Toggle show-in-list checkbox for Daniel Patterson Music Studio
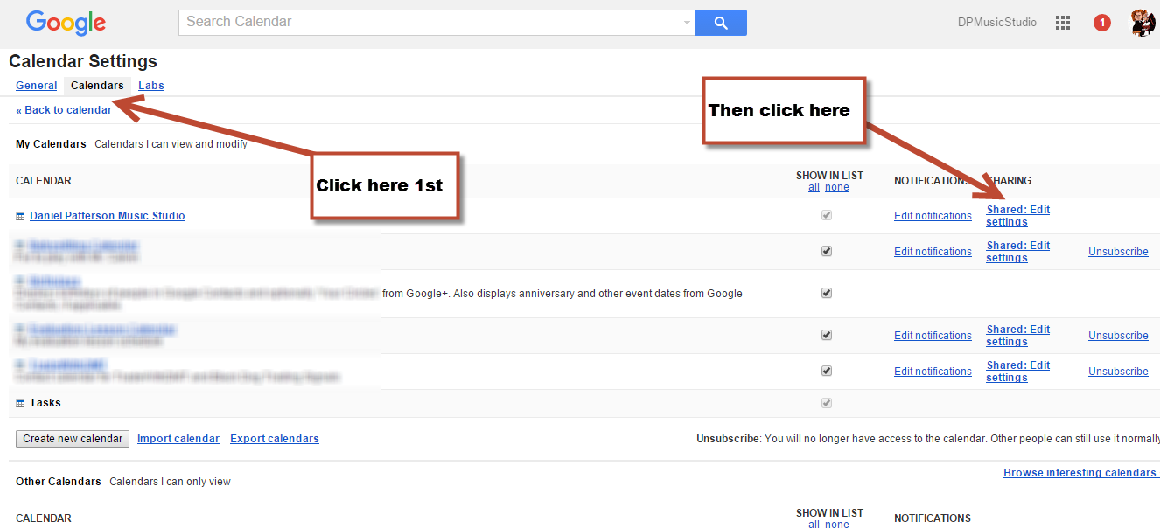1160x528 pixels. point(827,215)
